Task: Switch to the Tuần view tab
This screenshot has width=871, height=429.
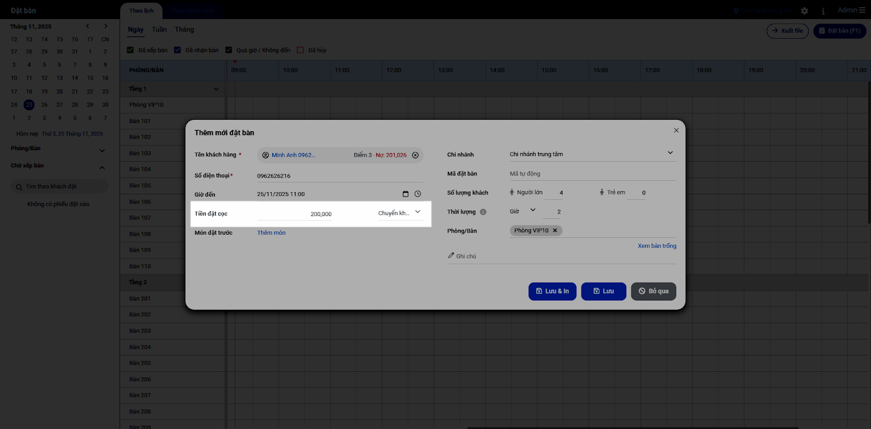Action: coord(159,29)
